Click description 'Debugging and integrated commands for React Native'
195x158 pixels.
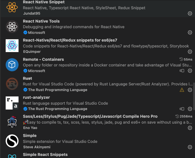(x=74, y=27)
